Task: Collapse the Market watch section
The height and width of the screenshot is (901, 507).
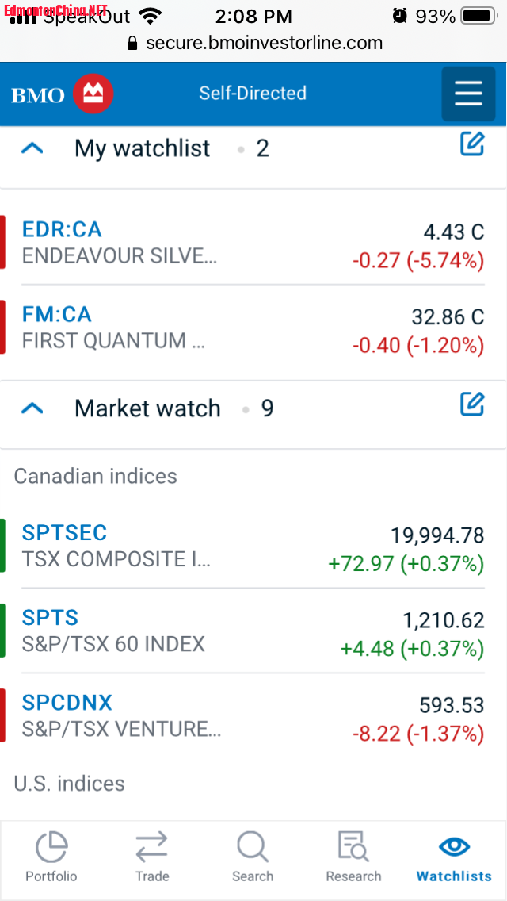Action: pyautogui.click(x=32, y=408)
